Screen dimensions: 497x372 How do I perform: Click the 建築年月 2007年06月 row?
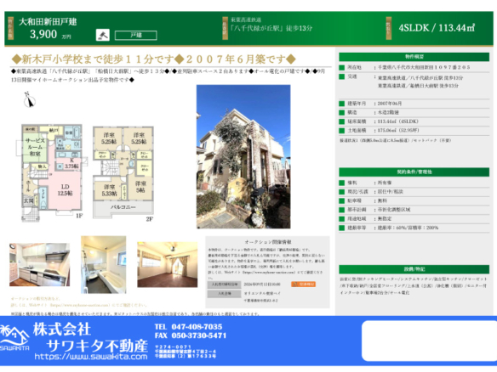414,104
